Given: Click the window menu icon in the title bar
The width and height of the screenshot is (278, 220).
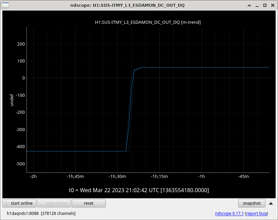Looking at the screenshot, I should point(5,5).
